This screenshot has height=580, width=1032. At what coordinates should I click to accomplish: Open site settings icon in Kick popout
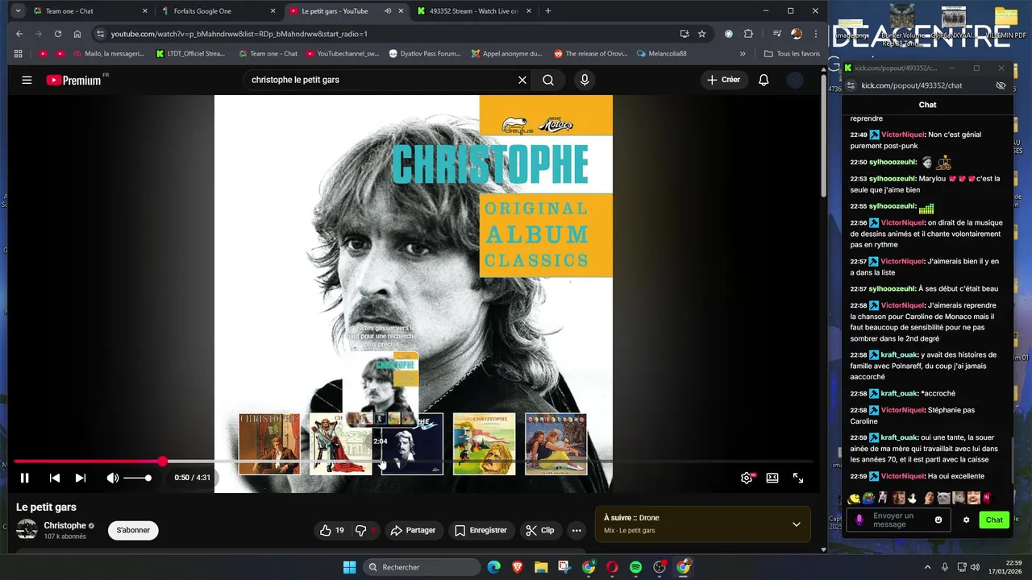click(851, 85)
